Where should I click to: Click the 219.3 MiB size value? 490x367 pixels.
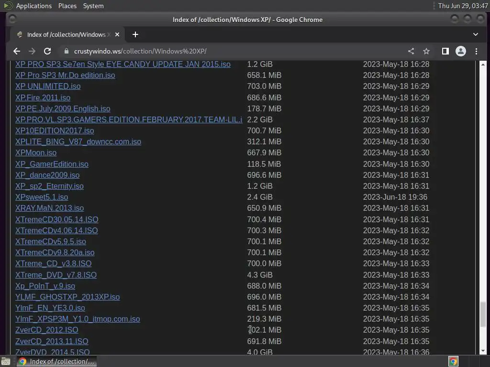pos(264,319)
